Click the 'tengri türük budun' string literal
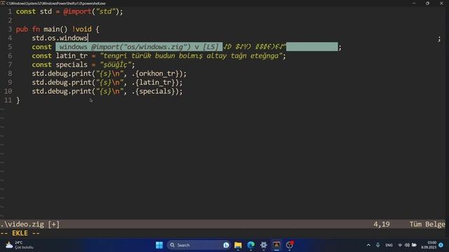Image resolution: width=449 pixels, height=252 pixels. coord(191,56)
